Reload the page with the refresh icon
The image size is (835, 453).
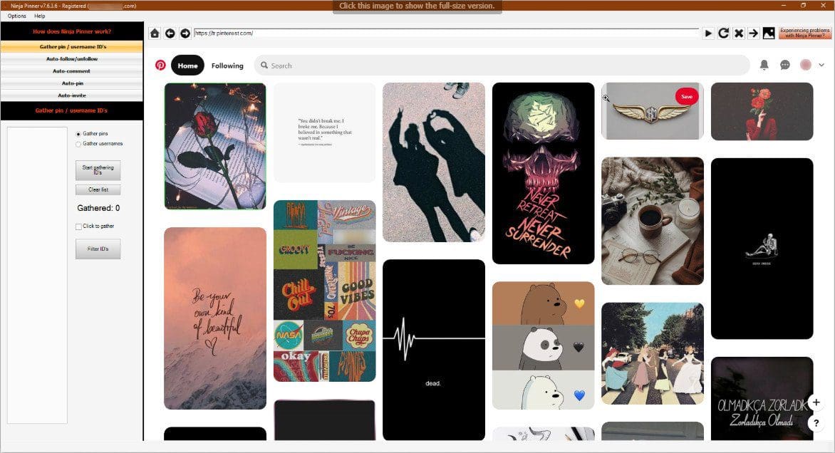[722, 33]
